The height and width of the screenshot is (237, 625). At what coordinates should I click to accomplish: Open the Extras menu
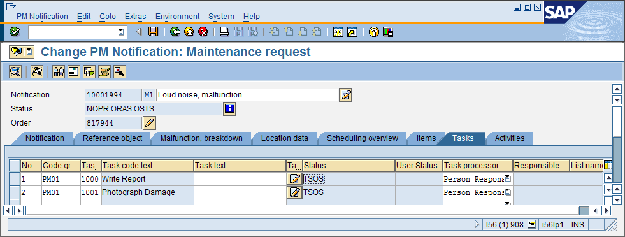(136, 17)
